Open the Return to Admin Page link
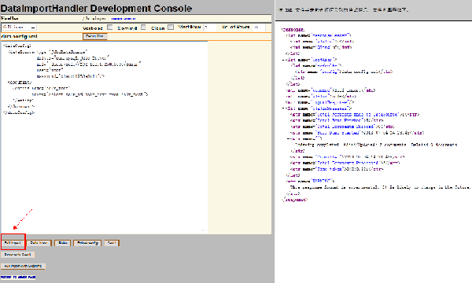 18,277
